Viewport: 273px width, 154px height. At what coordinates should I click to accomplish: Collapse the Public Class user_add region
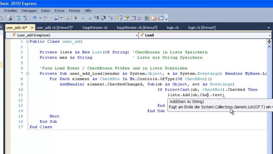(27, 41)
